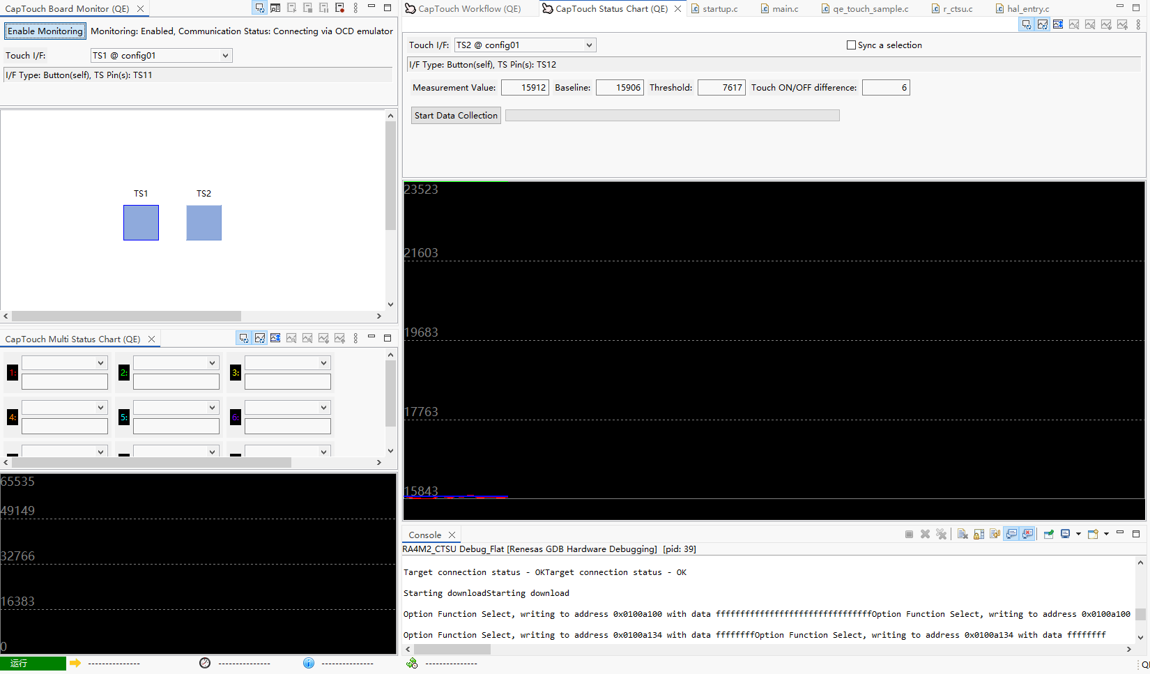Click vertical scale icon in Multi Status Chart toolbar

click(275, 338)
